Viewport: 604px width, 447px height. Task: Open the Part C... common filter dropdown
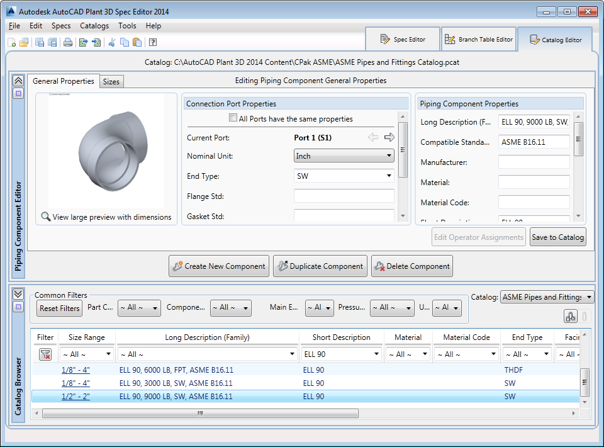tap(139, 308)
